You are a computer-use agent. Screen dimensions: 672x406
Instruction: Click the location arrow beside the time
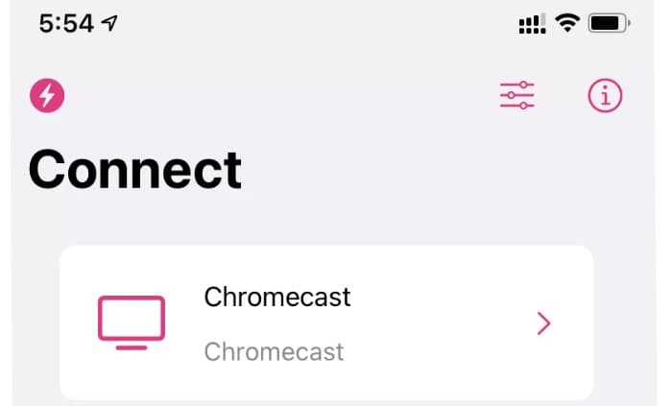109,23
